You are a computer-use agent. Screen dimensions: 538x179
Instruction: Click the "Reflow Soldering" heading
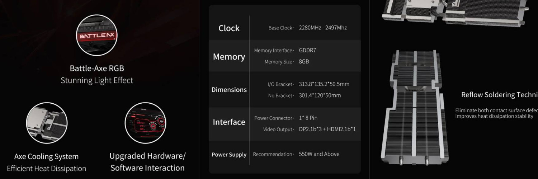click(499, 95)
